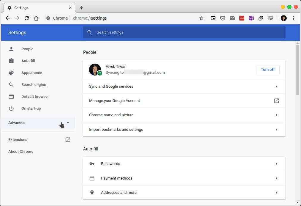
Task: Click the vertical scrollbar thumb
Action: coord(297,70)
